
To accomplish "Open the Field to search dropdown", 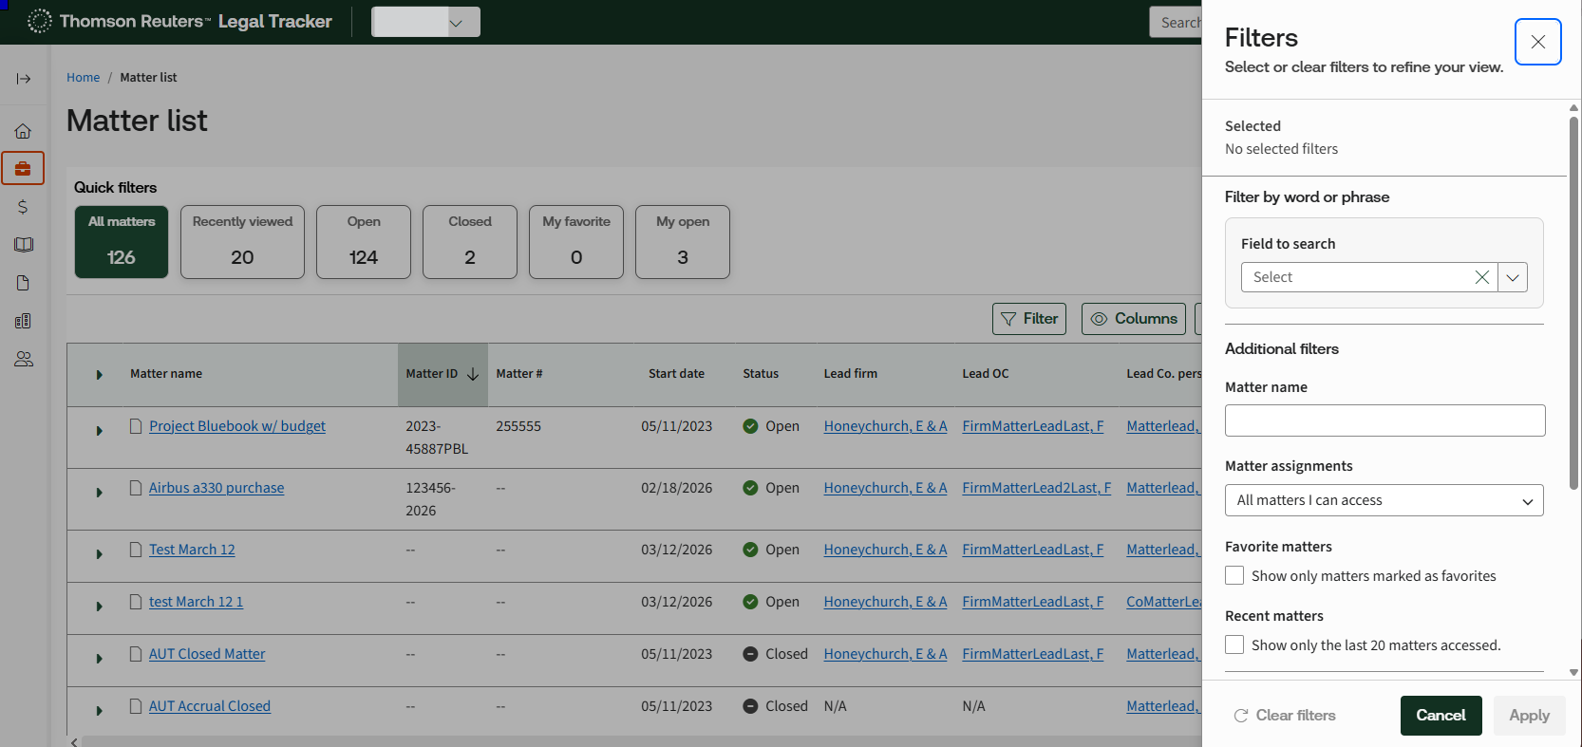I will click(x=1513, y=277).
